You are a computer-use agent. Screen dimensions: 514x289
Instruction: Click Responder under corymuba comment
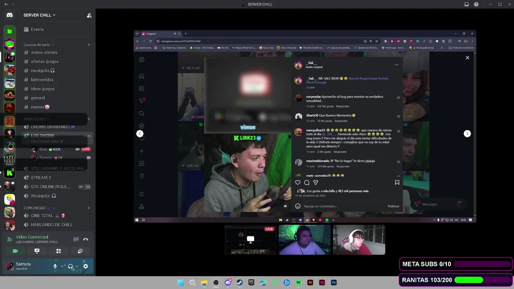pos(343,106)
